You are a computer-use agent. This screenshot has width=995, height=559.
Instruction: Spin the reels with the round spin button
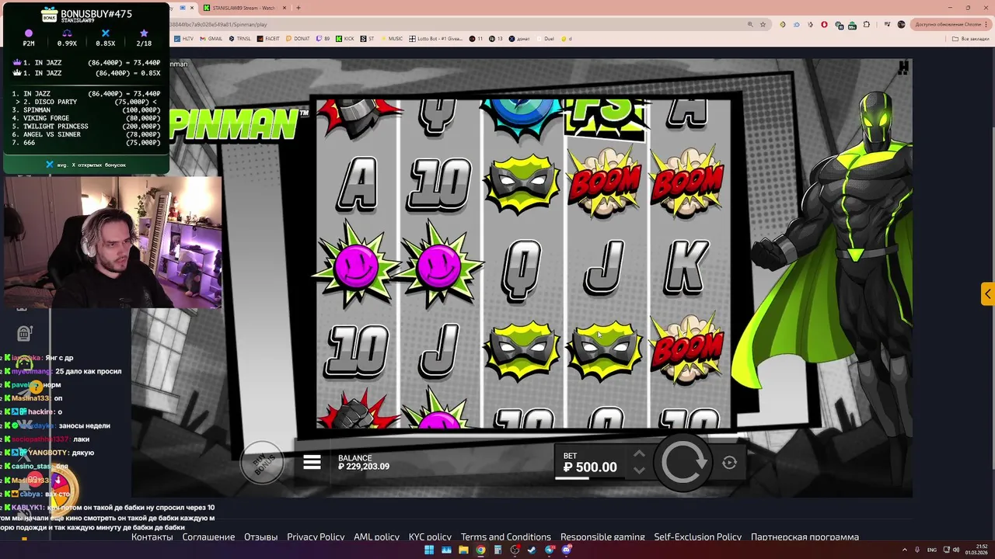point(683,462)
